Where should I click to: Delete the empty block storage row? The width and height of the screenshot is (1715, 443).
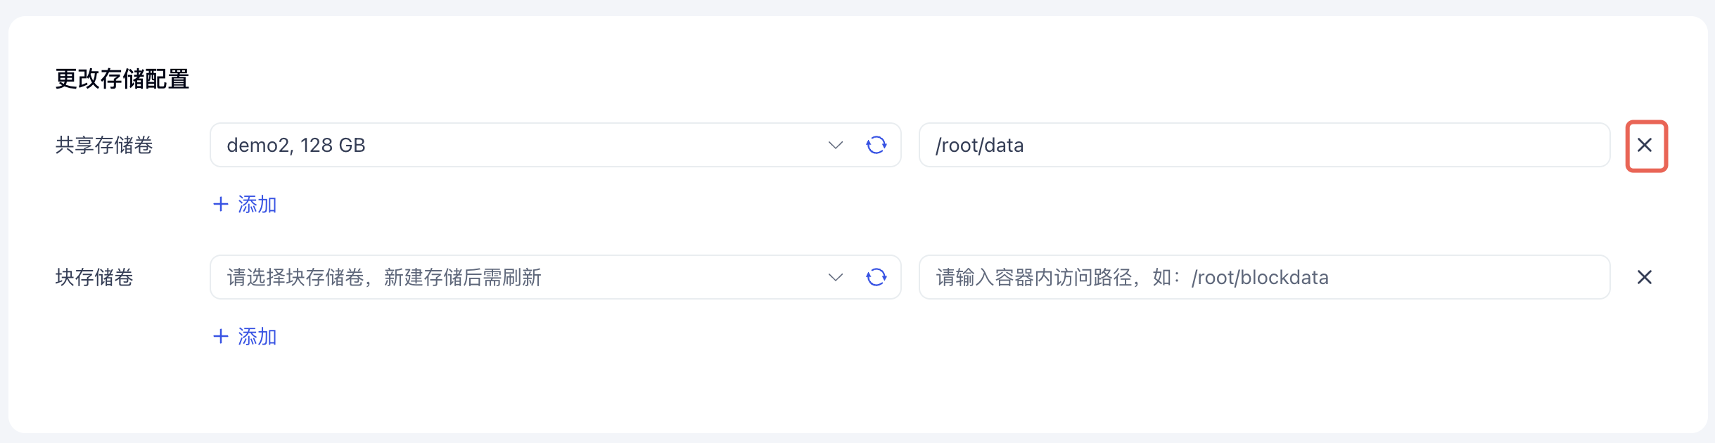[1645, 277]
